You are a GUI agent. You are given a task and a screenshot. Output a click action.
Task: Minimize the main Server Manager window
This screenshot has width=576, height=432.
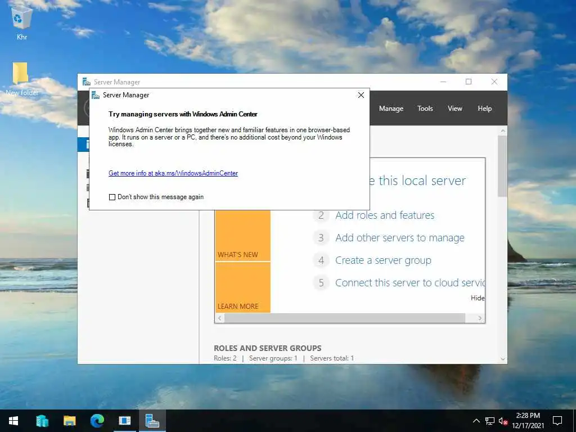click(443, 82)
